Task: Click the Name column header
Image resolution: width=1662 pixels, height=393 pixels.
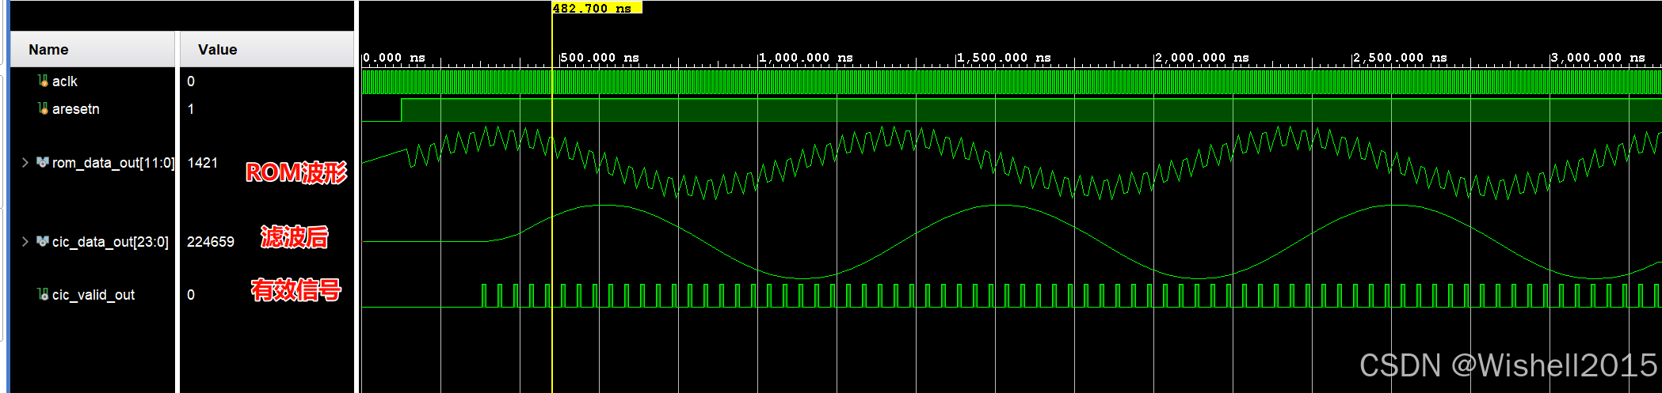Action: click(x=93, y=49)
